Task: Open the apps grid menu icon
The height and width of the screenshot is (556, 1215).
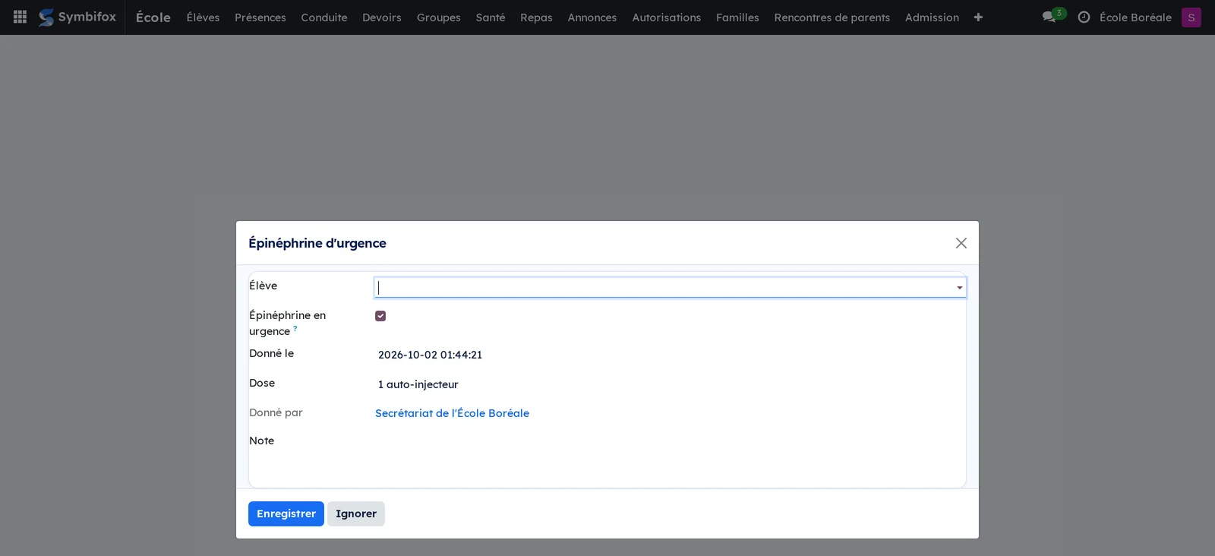Action: (21, 17)
